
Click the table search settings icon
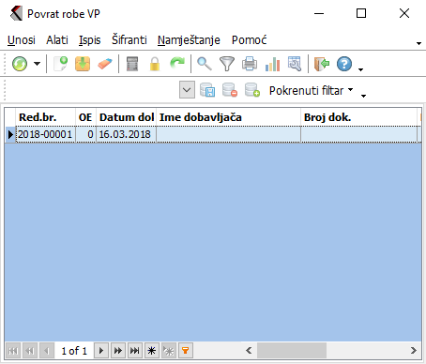coord(295,64)
